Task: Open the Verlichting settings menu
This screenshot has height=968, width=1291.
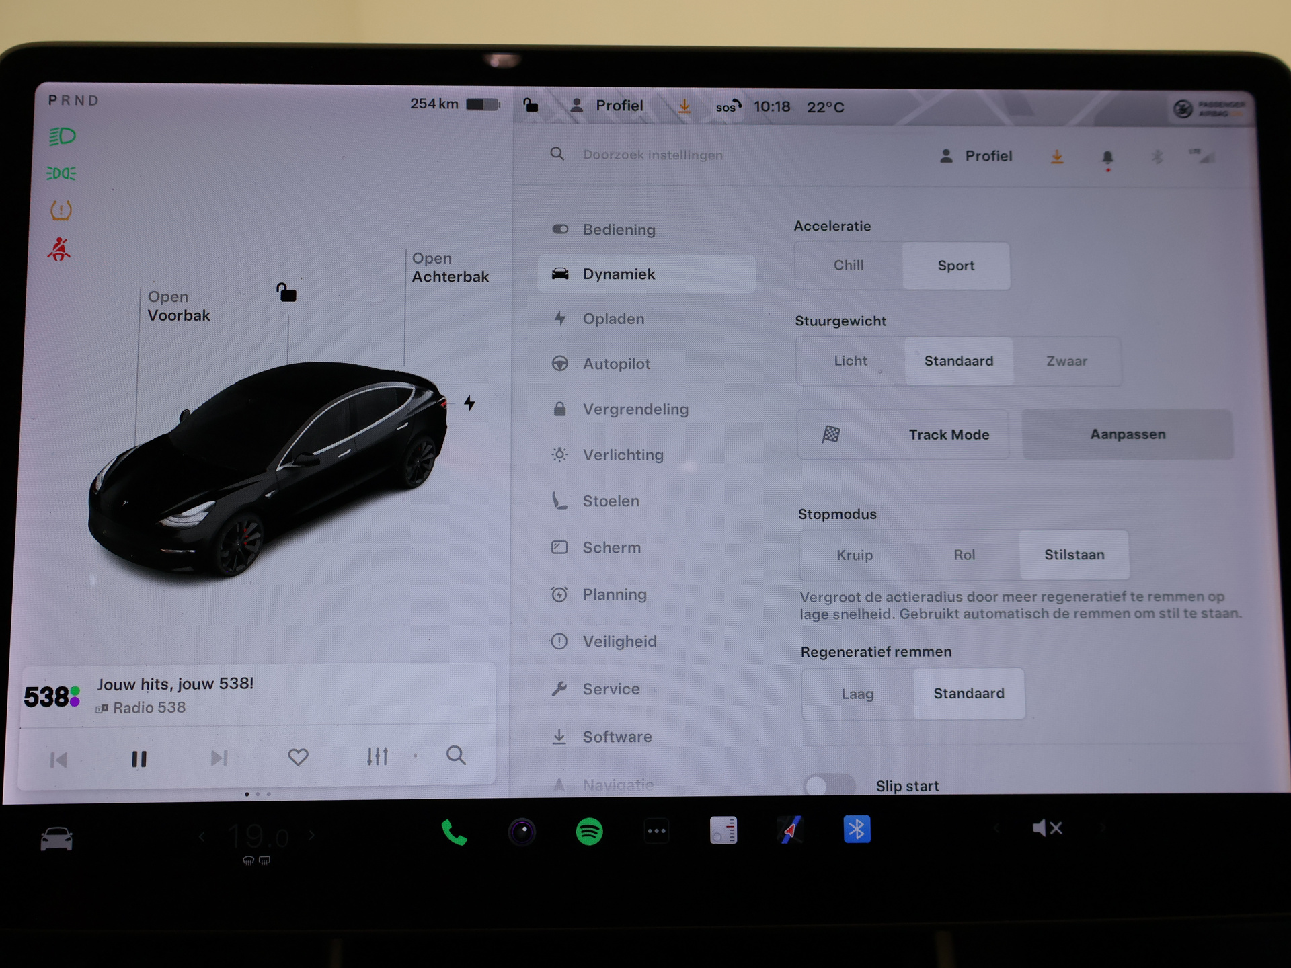Action: tap(646, 455)
